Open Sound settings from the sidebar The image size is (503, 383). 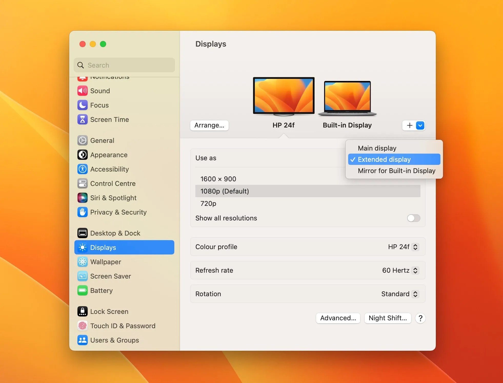pyautogui.click(x=100, y=91)
